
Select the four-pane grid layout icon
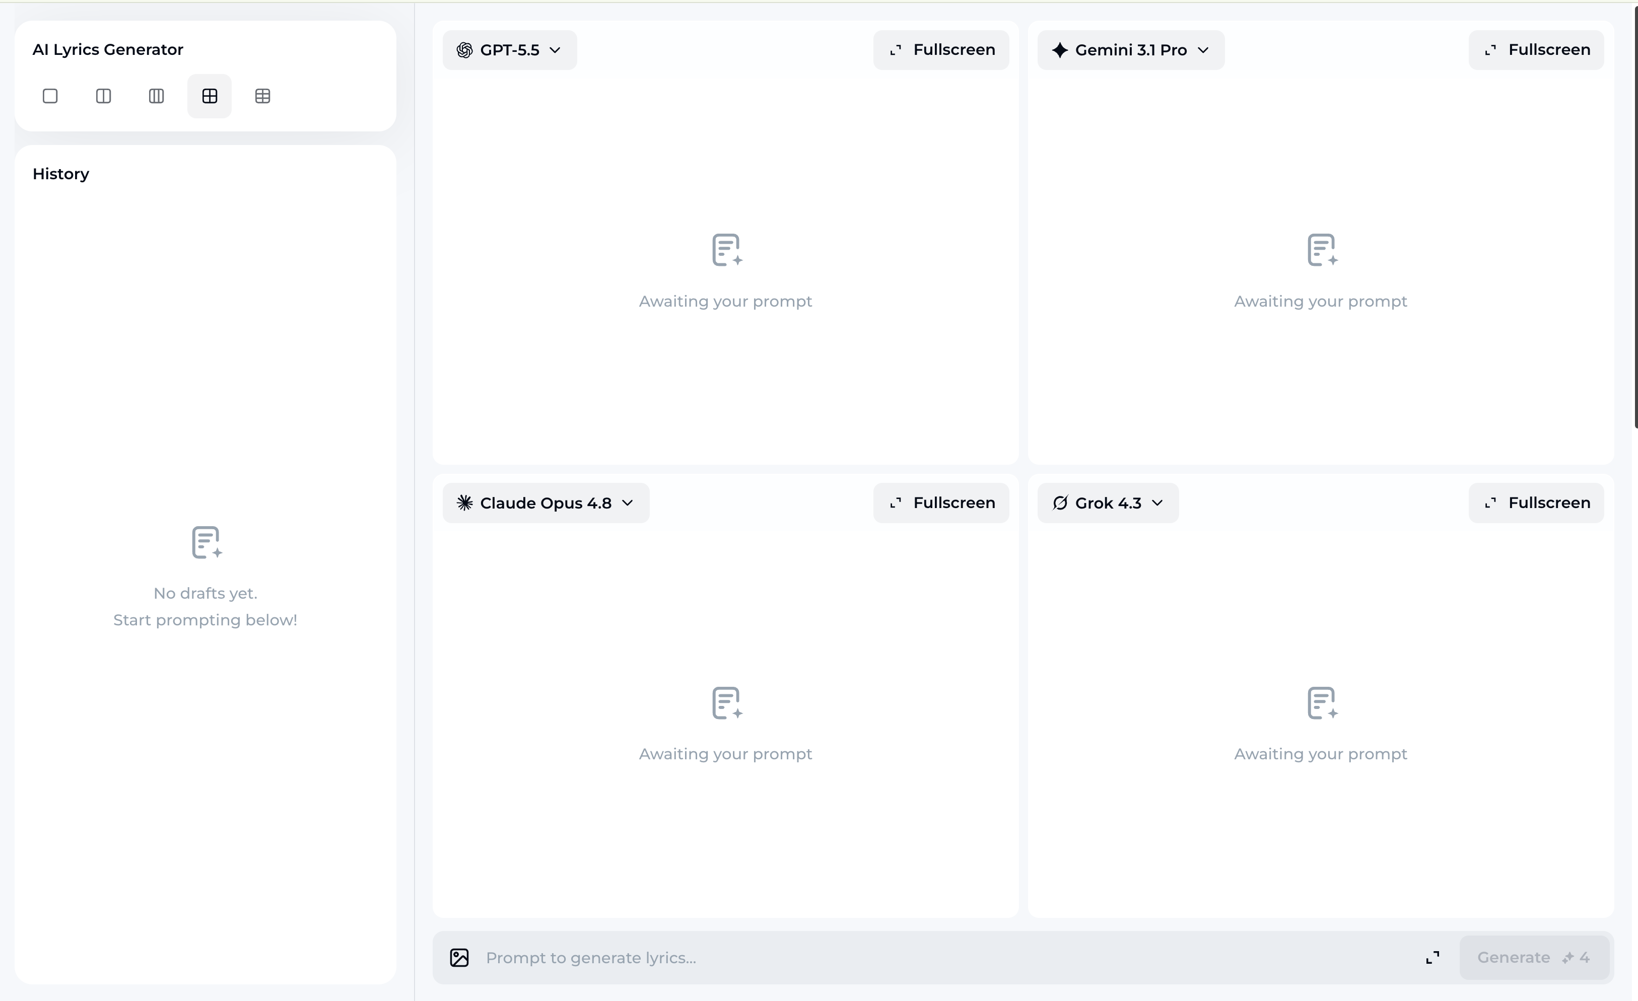(210, 96)
